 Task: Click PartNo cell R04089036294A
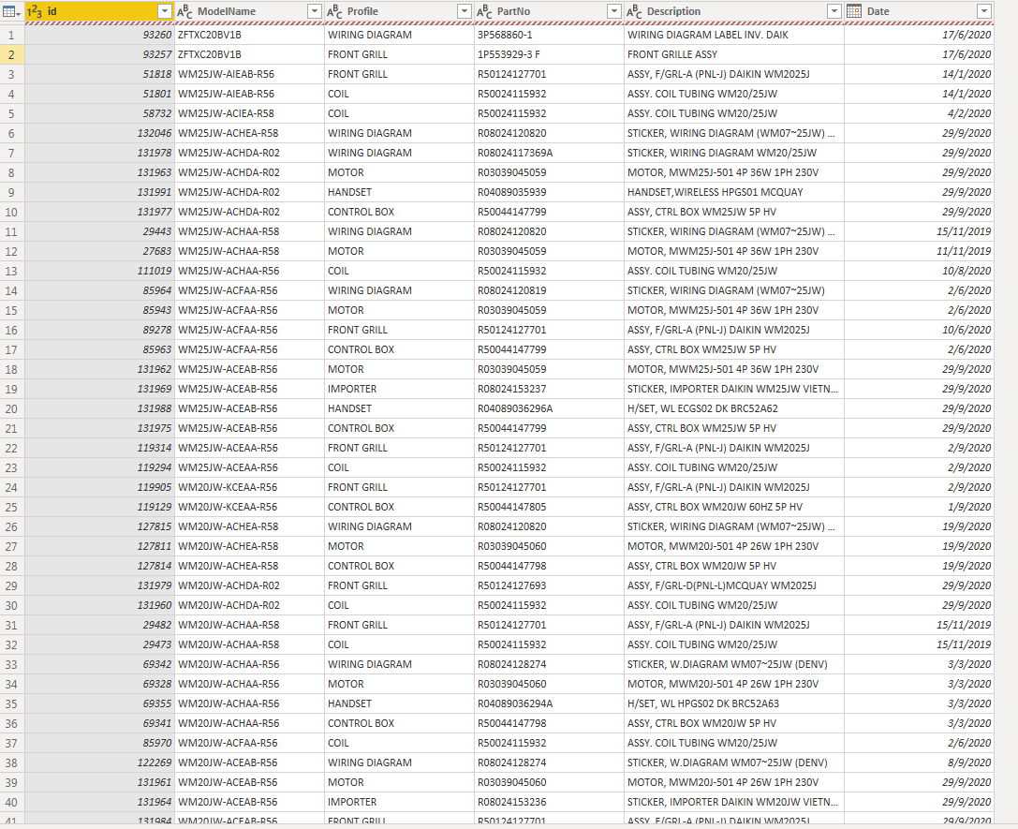pyautogui.click(x=549, y=703)
